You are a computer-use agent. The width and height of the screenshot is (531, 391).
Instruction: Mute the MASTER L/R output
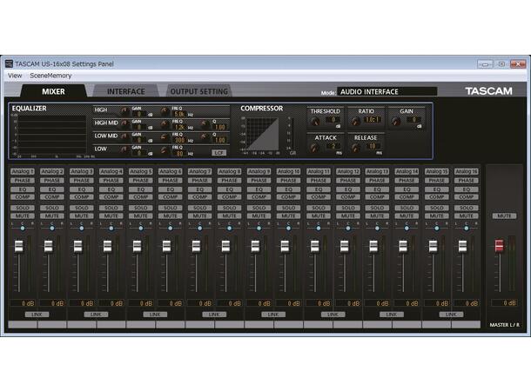[504, 215]
